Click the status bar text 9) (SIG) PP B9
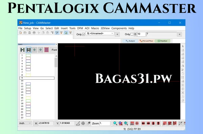Viewport: 203px width, 134px height. (x=132, y=129)
